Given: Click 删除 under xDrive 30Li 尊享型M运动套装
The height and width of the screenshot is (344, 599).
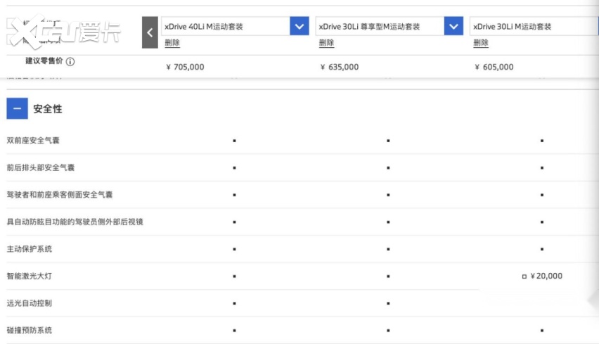Looking at the screenshot, I should (x=326, y=43).
